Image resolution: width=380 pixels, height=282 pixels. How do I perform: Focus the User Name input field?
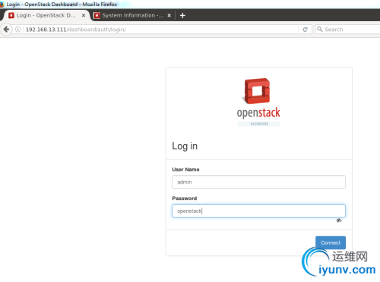tap(258, 182)
